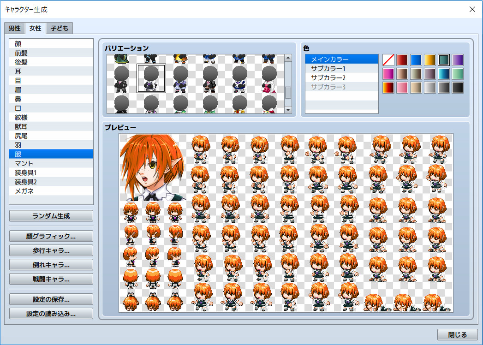Switch to the 子ども tab

coord(59,28)
